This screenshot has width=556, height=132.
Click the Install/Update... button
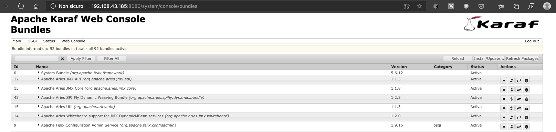(x=489, y=58)
